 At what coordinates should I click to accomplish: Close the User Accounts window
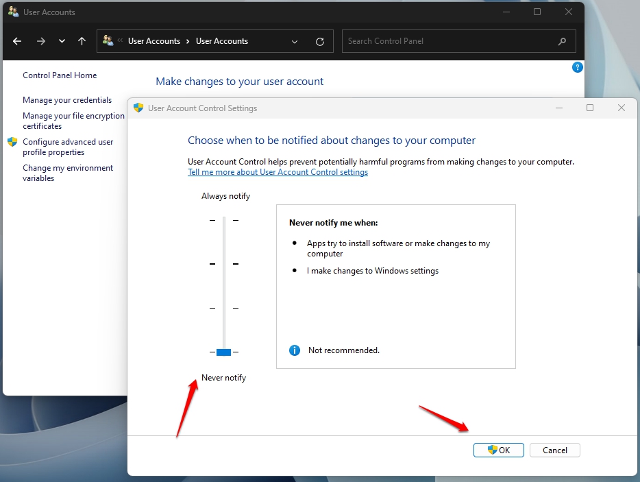[568, 12]
